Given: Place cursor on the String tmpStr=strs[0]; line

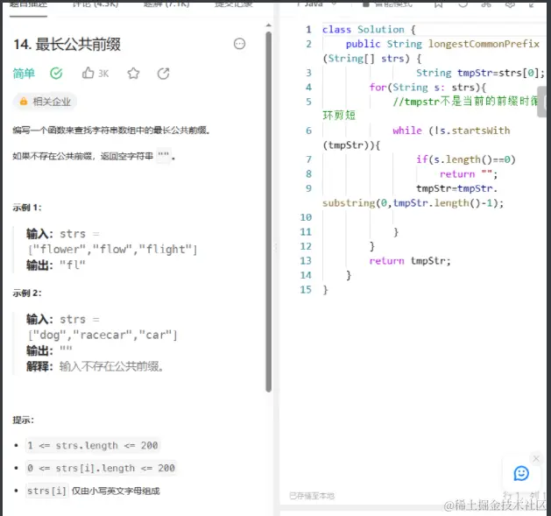Looking at the screenshot, I should pos(480,73).
